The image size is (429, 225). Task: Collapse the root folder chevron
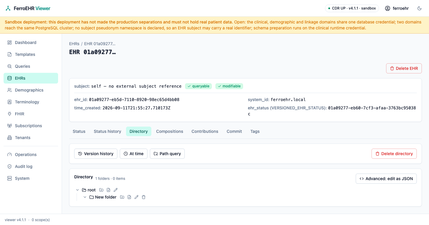(77, 190)
